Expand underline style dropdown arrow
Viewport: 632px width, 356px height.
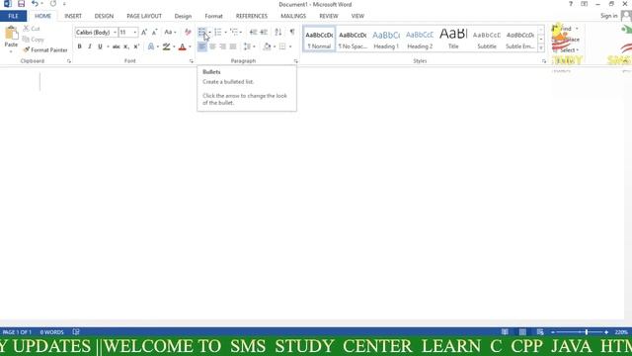[108, 46]
